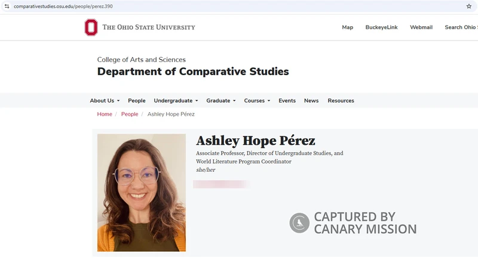Expand the Graduate dropdown menu
478x272 pixels.
coord(221,101)
